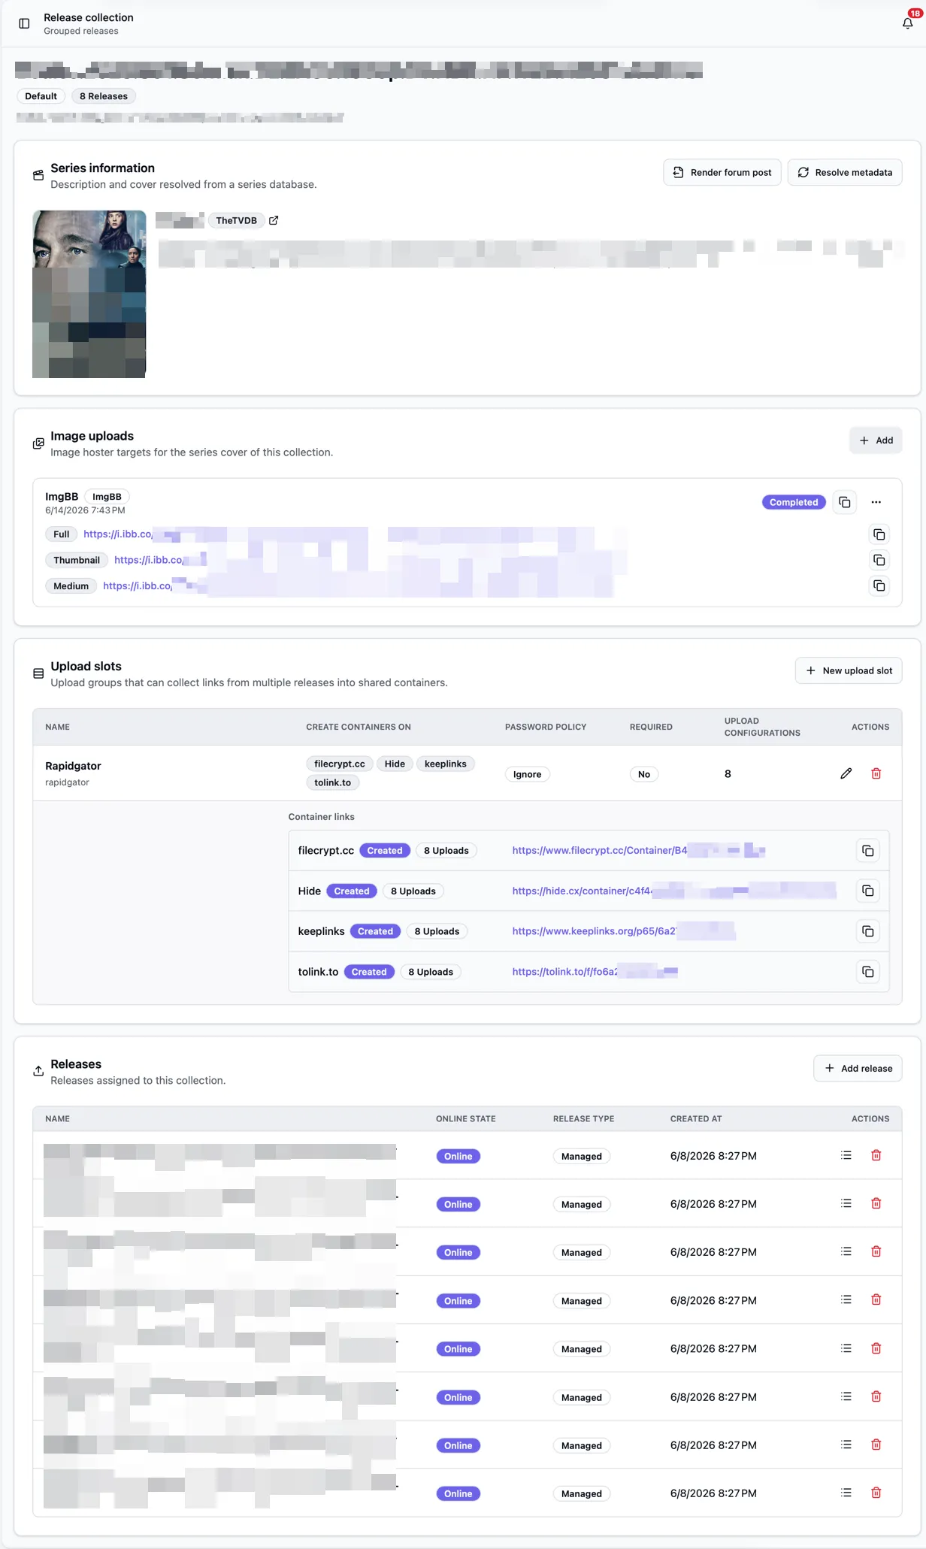Open details list of sixth release row
926x1549 pixels.
pos(846,1396)
